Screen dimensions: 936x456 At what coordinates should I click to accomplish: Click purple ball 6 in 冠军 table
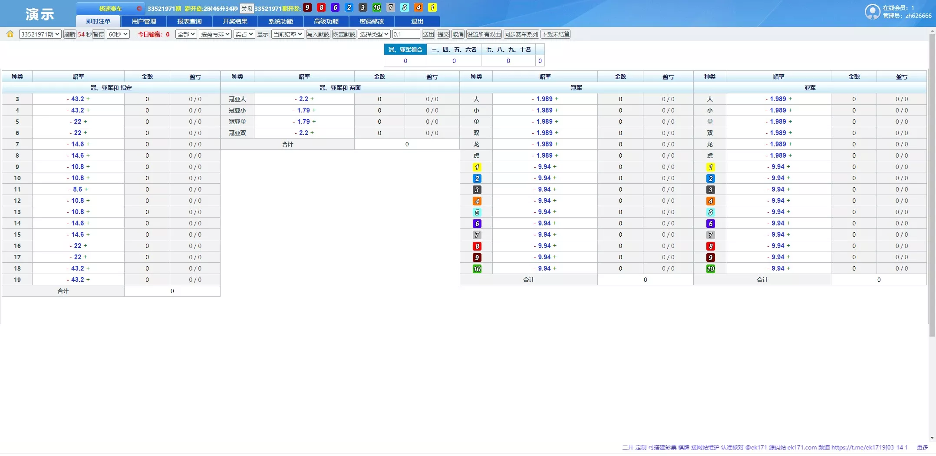(x=477, y=224)
